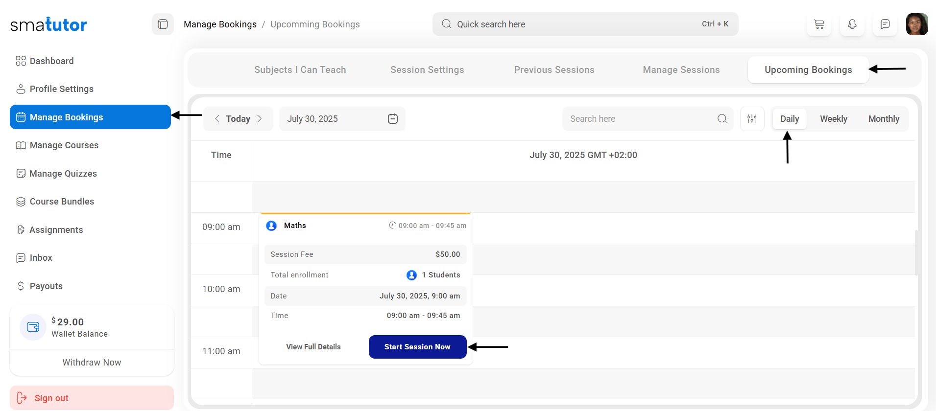The height and width of the screenshot is (411, 936).
Task: Collapse the sidebar panel icon
Action: [163, 24]
